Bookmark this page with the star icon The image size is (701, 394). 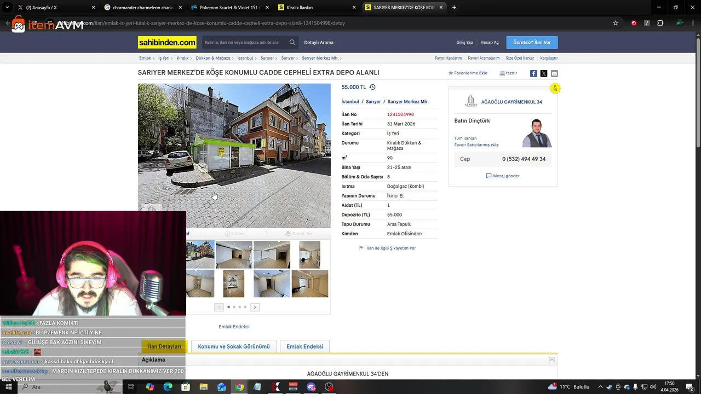pyautogui.click(x=616, y=23)
